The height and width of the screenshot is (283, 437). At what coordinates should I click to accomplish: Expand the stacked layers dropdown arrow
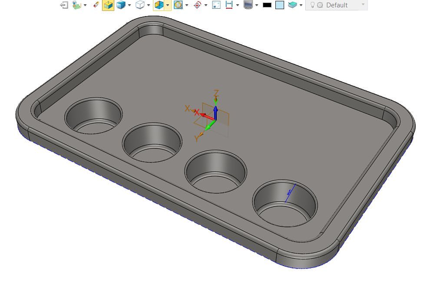[301, 5]
